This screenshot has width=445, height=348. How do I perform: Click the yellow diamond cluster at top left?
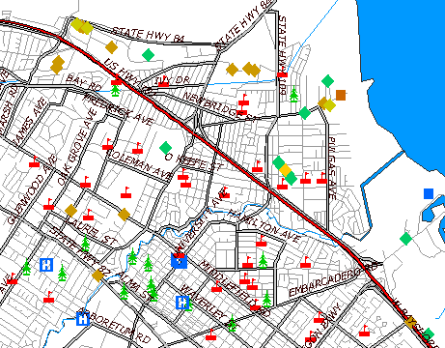pos(82,26)
